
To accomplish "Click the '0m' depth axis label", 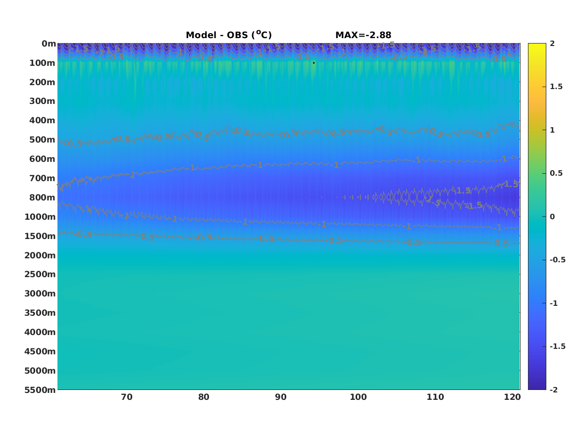I will point(49,44).
